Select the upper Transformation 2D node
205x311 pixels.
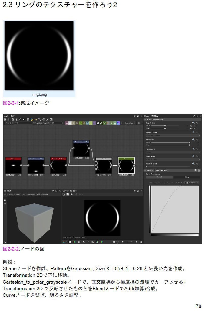tap(81, 148)
